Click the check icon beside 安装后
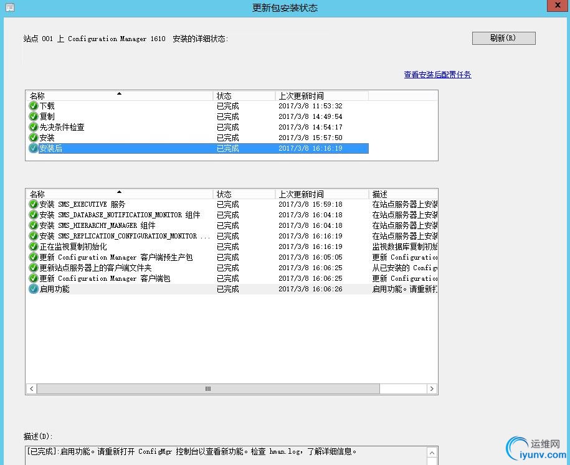 (34, 148)
